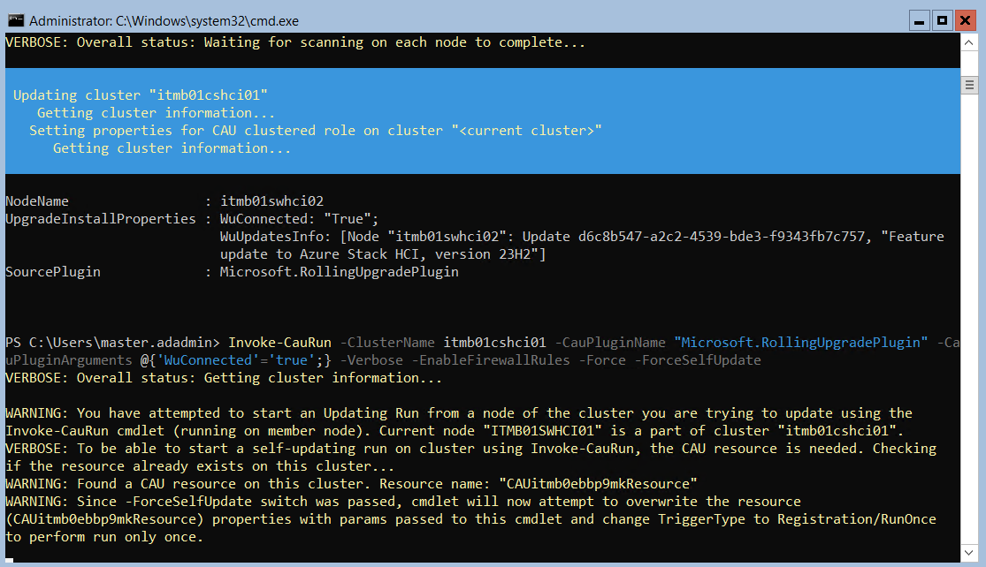This screenshot has width=986, height=567.
Task: Click the node value 'itmb01swhci02'
Action: [271, 201]
